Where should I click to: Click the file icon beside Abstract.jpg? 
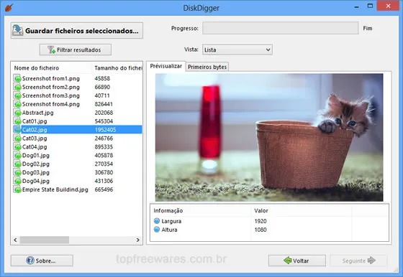[17, 113]
